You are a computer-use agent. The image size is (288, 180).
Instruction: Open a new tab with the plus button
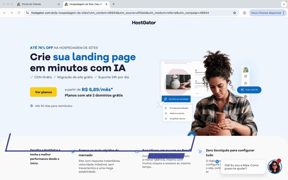coord(113,4)
